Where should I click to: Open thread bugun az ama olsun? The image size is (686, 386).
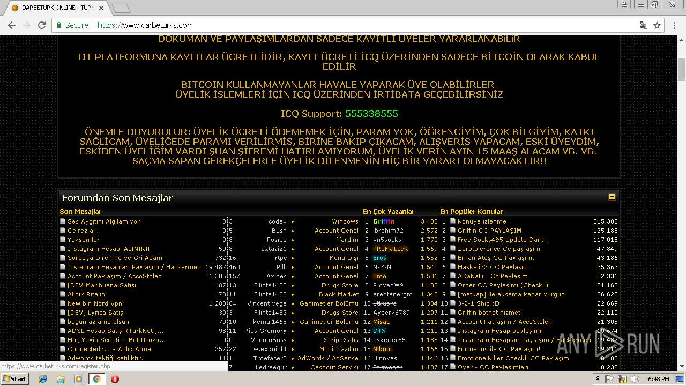[98, 322]
